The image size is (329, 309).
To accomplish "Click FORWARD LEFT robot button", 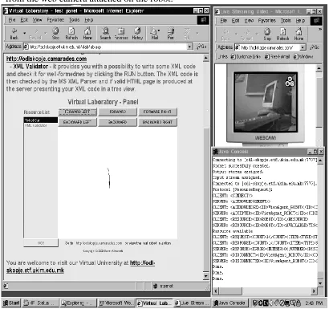I will 78,112.
